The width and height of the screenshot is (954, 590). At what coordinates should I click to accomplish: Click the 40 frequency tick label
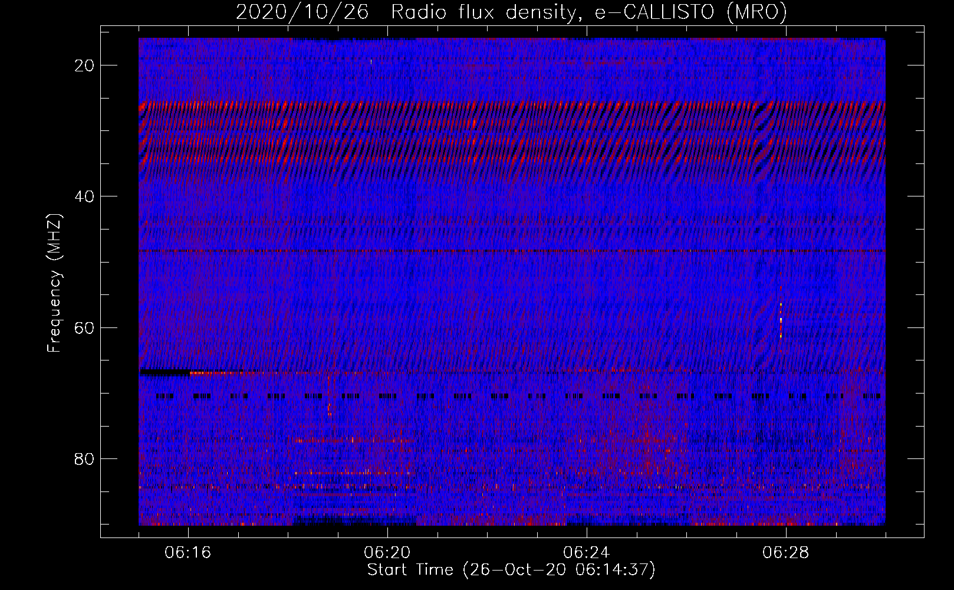tap(84, 196)
